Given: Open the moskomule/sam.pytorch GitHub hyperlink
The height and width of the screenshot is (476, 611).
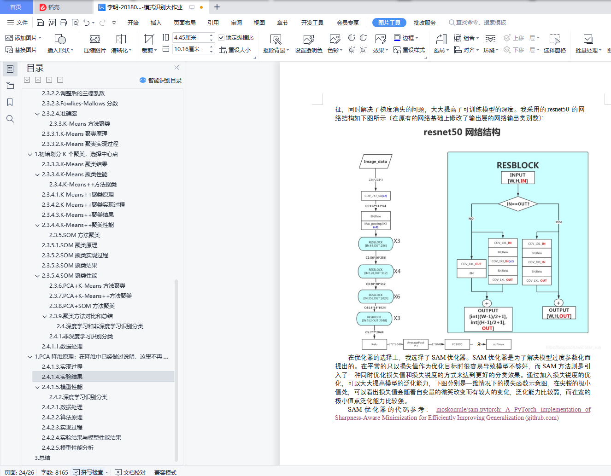Looking at the screenshot, I should (463, 413).
